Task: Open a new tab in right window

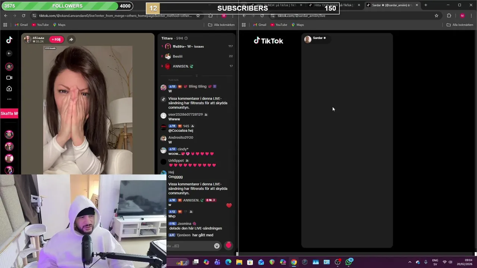Action: coord(426,5)
